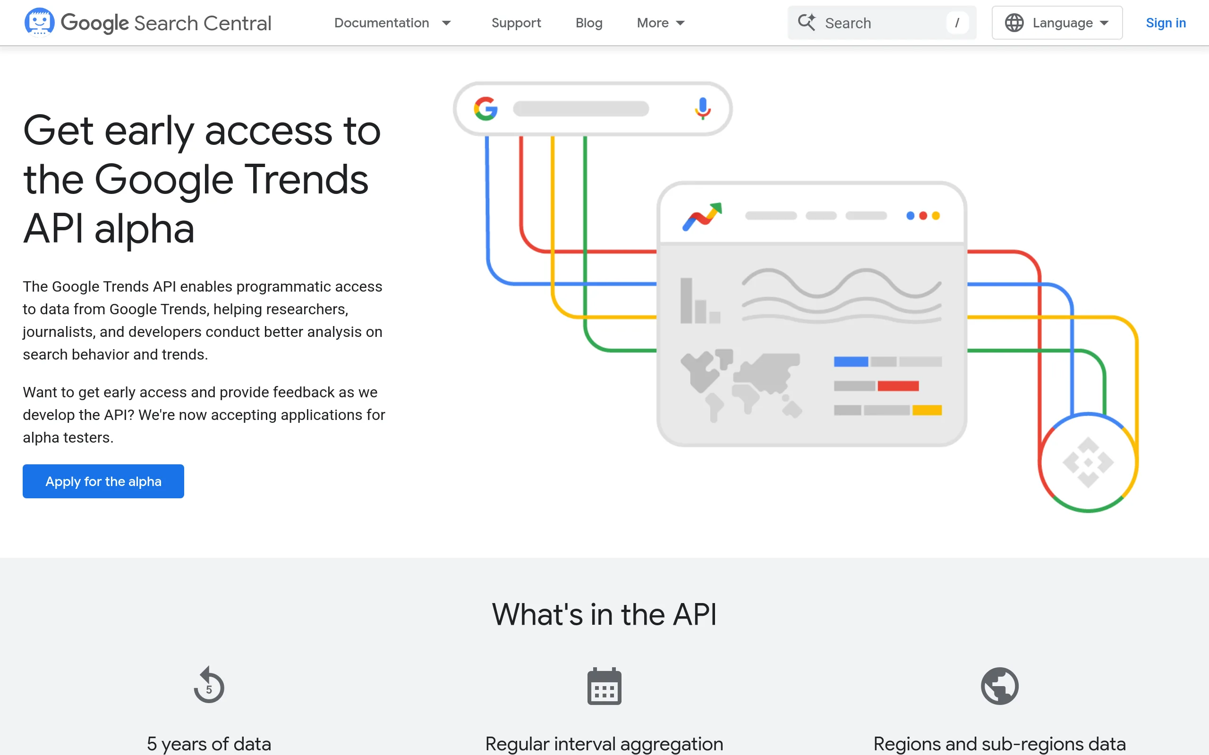
Task: Go to the Support page
Action: click(516, 23)
